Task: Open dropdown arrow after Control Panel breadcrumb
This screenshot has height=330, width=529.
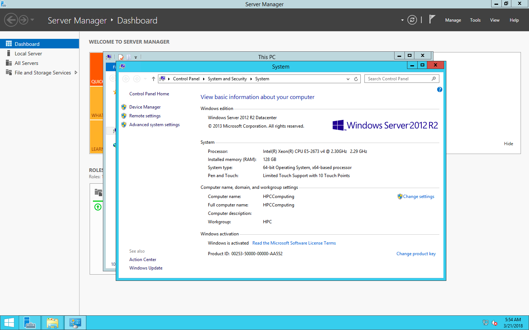Action: coord(204,79)
